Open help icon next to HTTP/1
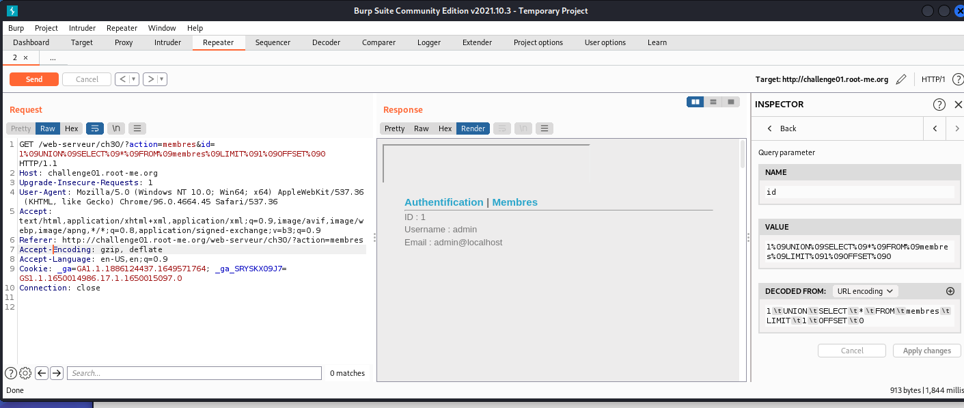 (x=958, y=79)
